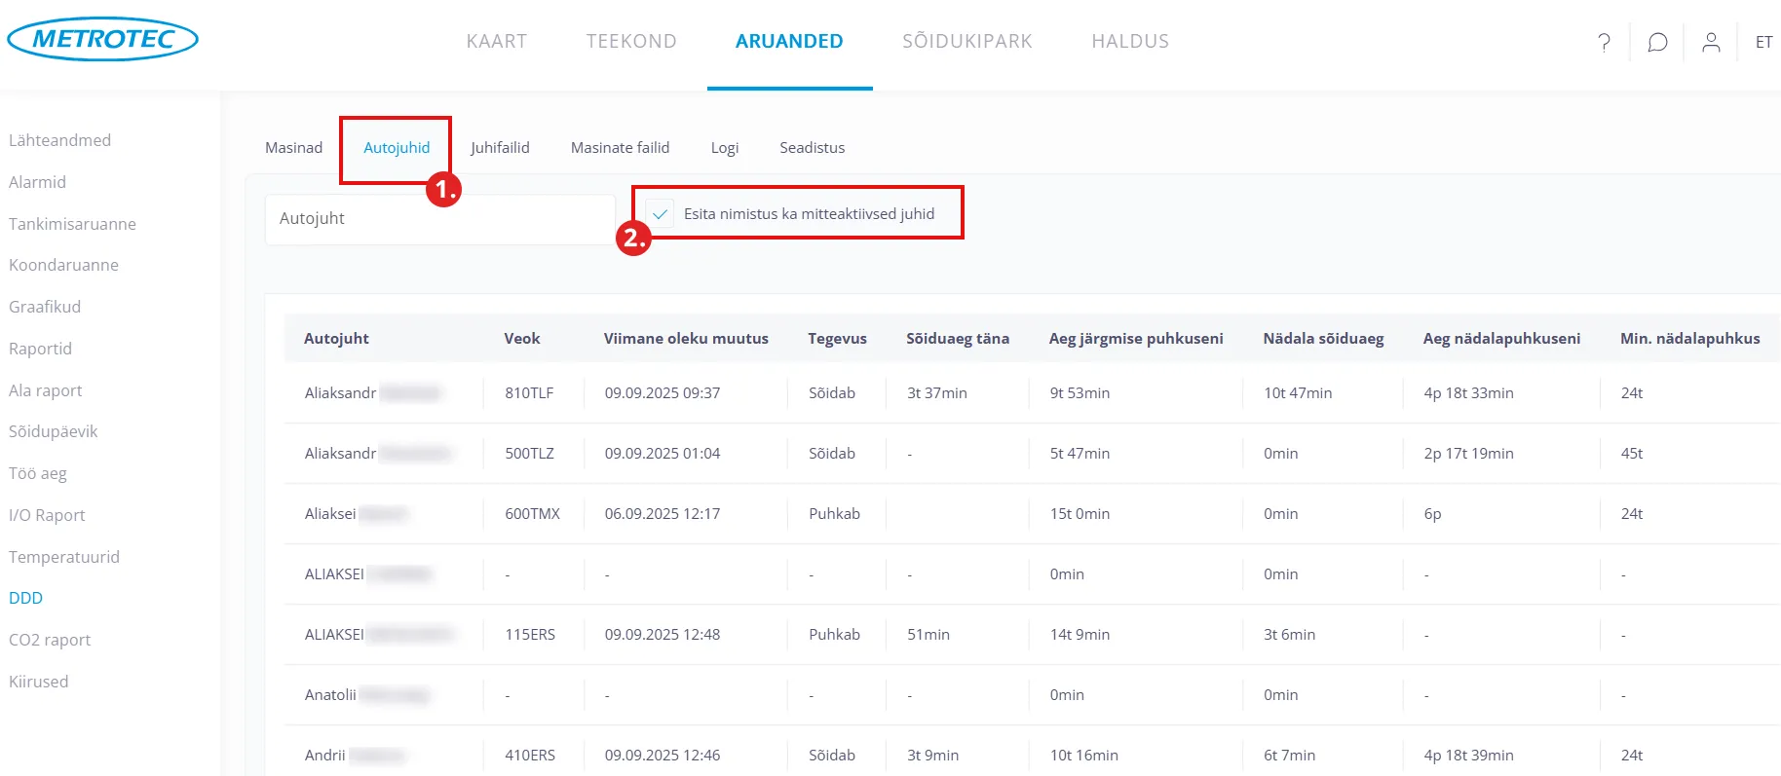The image size is (1781, 776).
Task: Switch to the Juhifailid tab
Action: point(500,148)
